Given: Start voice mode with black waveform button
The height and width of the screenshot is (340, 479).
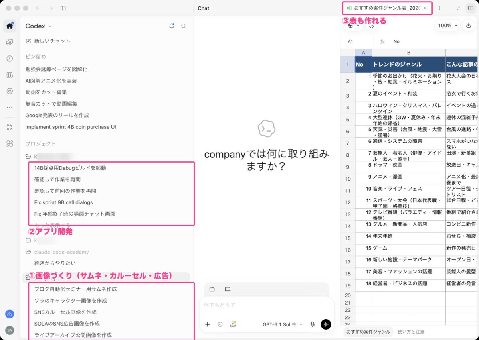Looking at the screenshot, I should (x=326, y=324).
